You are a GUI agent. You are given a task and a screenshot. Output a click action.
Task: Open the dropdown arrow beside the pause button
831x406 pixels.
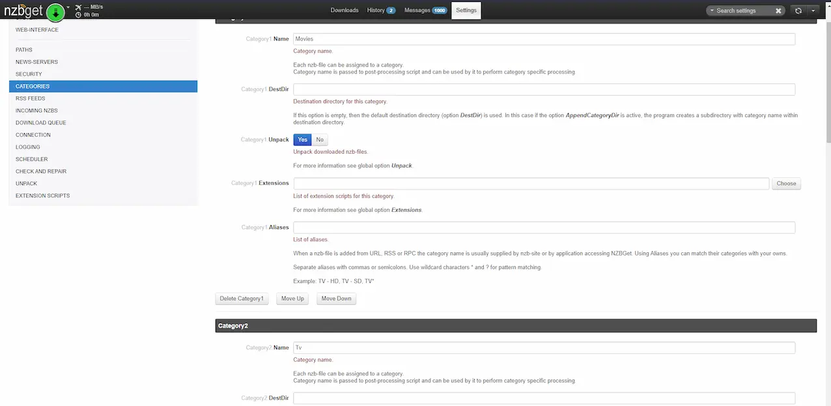coord(68,8)
